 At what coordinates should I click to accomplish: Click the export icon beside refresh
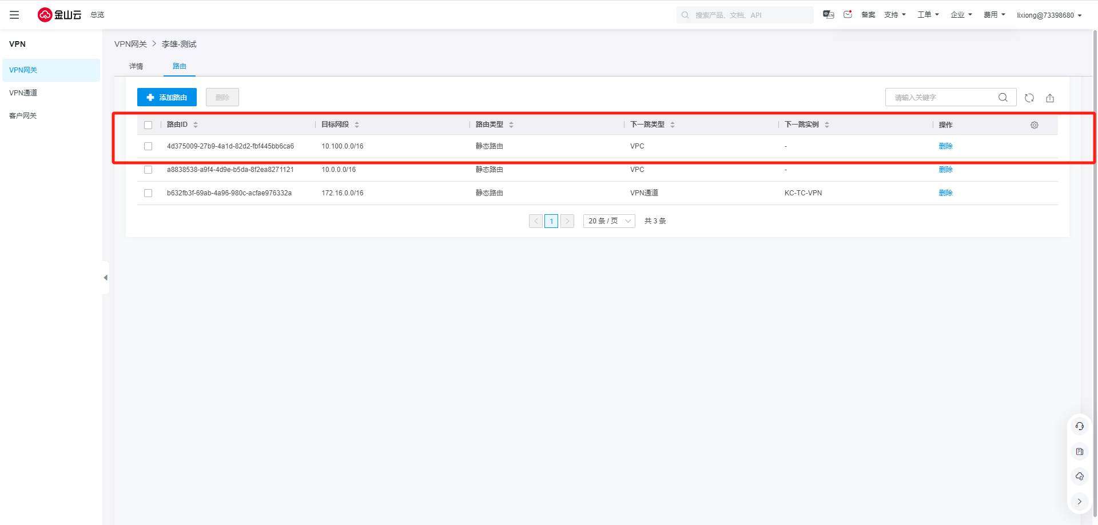1050,98
